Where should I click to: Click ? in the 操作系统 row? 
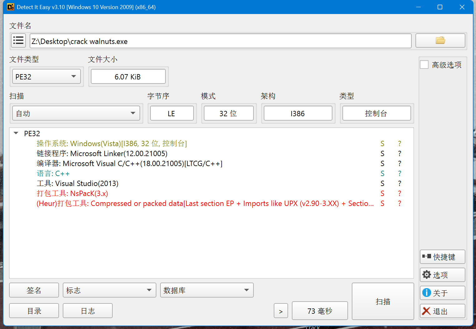click(400, 144)
